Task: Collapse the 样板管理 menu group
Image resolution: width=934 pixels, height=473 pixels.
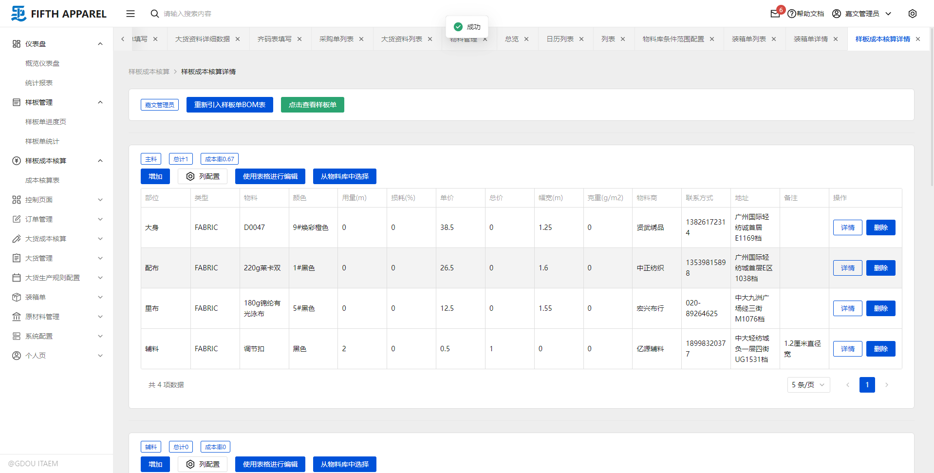Action: (x=100, y=102)
